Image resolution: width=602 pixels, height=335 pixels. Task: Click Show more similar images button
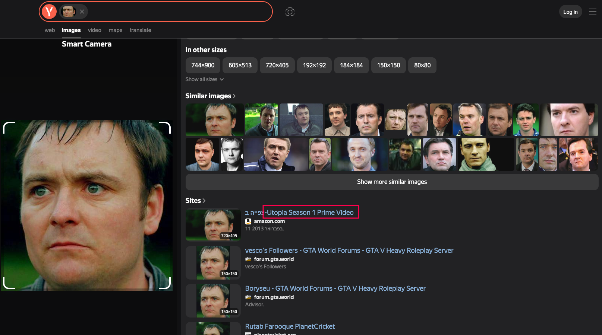392,182
